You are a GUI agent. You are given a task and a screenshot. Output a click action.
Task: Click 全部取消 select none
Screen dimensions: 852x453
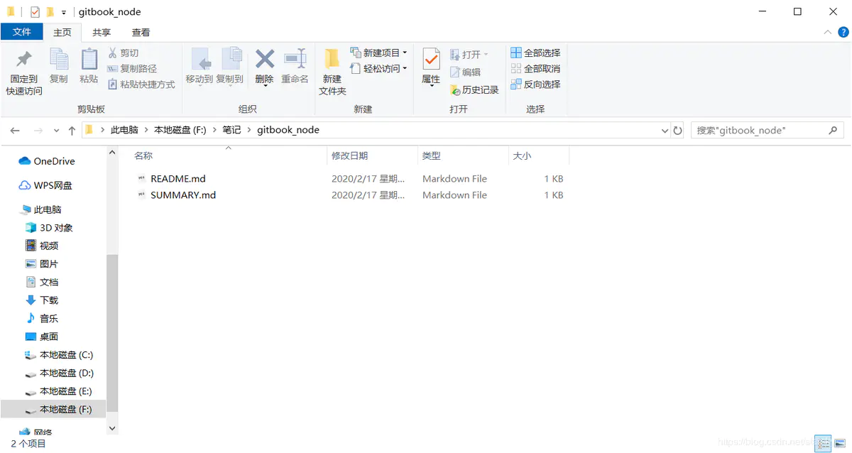coord(535,69)
